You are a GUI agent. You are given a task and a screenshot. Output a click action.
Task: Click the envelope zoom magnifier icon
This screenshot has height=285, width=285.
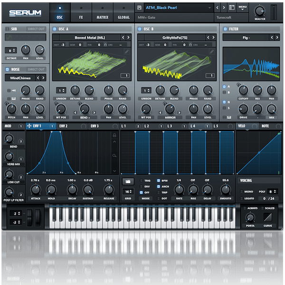(114, 156)
